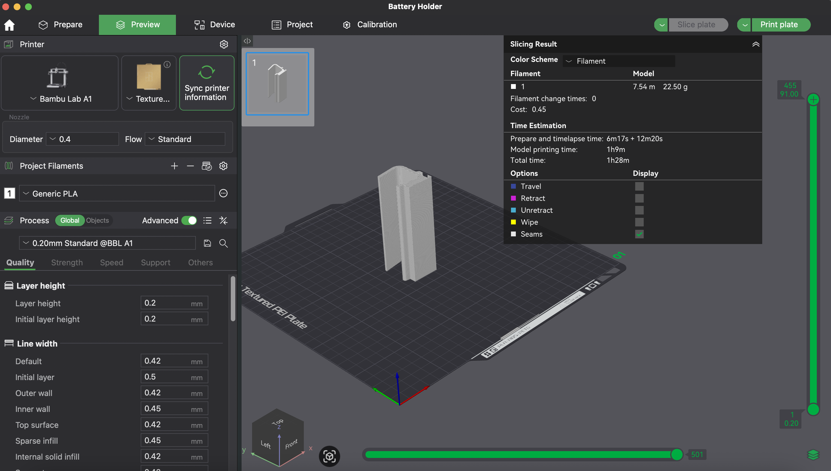Viewport: 831px width, 471px height.
Task: Click the Layer height section icon
Action: [x=9, y=286]
